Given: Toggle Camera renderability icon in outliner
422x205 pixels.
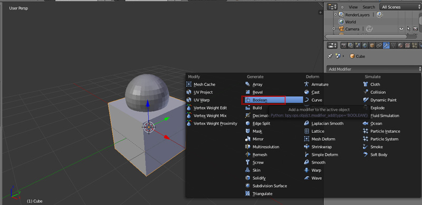Looking at the screenshot, I should pyautogui.click(x=415, y=29).
